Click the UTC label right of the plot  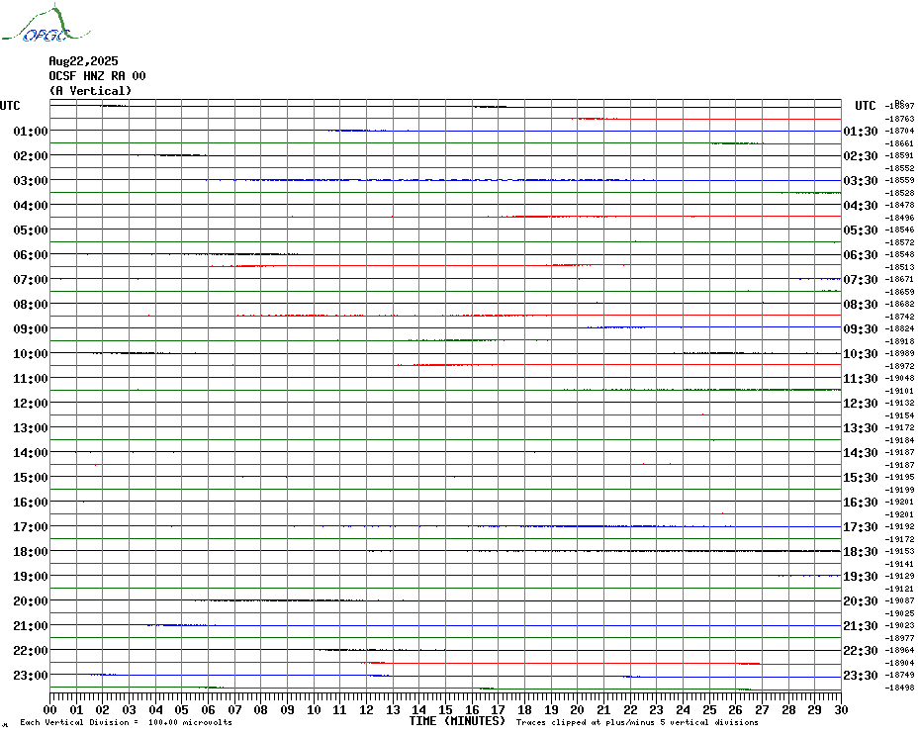point(865,106)
